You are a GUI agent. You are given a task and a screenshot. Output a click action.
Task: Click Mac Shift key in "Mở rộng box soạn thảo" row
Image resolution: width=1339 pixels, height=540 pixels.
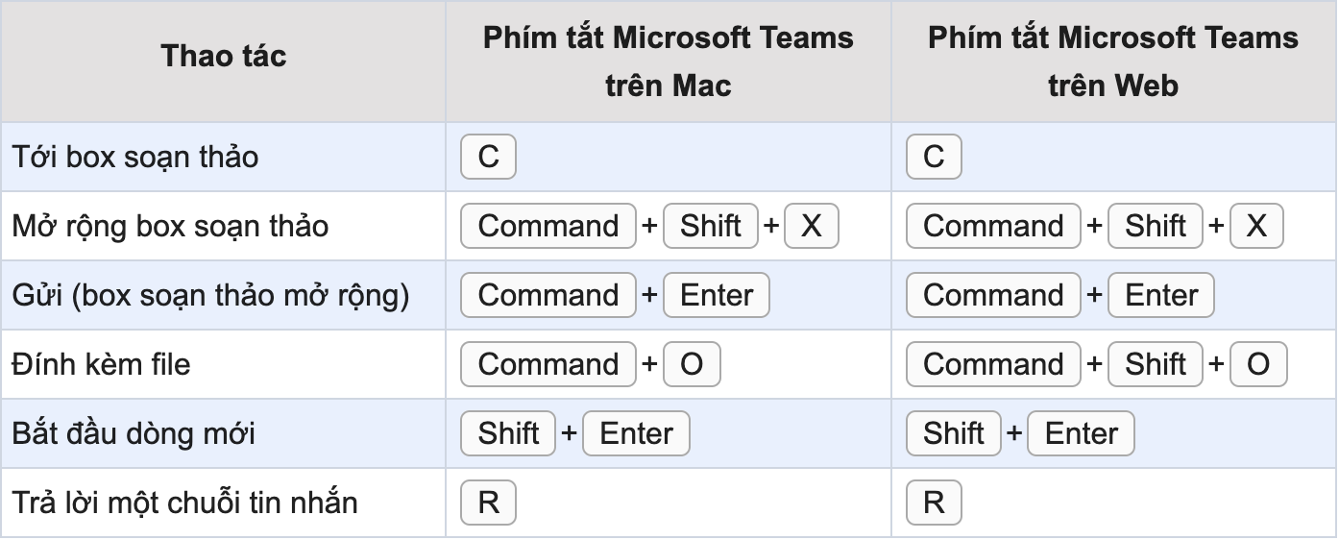[x=711, y=226]
